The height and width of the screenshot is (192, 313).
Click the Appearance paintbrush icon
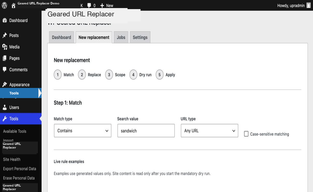tap(4, 85)
